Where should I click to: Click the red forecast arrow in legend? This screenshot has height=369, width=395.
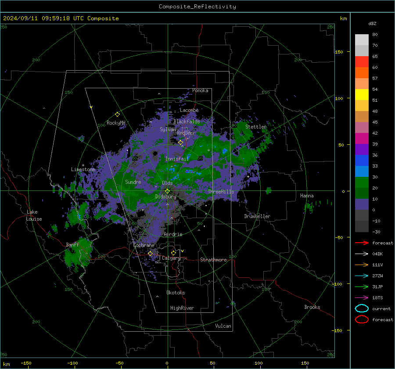pos(362,243)
